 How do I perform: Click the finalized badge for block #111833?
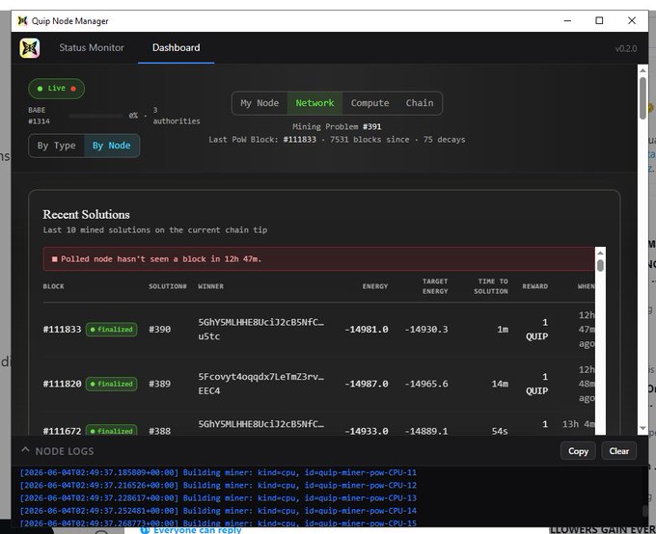pos(111,329)
